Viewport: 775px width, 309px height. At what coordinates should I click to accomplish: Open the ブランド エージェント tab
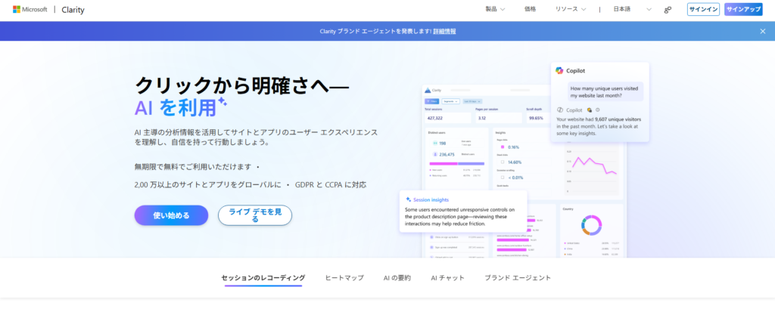[x=518, y=278]
